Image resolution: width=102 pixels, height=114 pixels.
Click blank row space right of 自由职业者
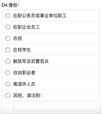click(67, 73)
